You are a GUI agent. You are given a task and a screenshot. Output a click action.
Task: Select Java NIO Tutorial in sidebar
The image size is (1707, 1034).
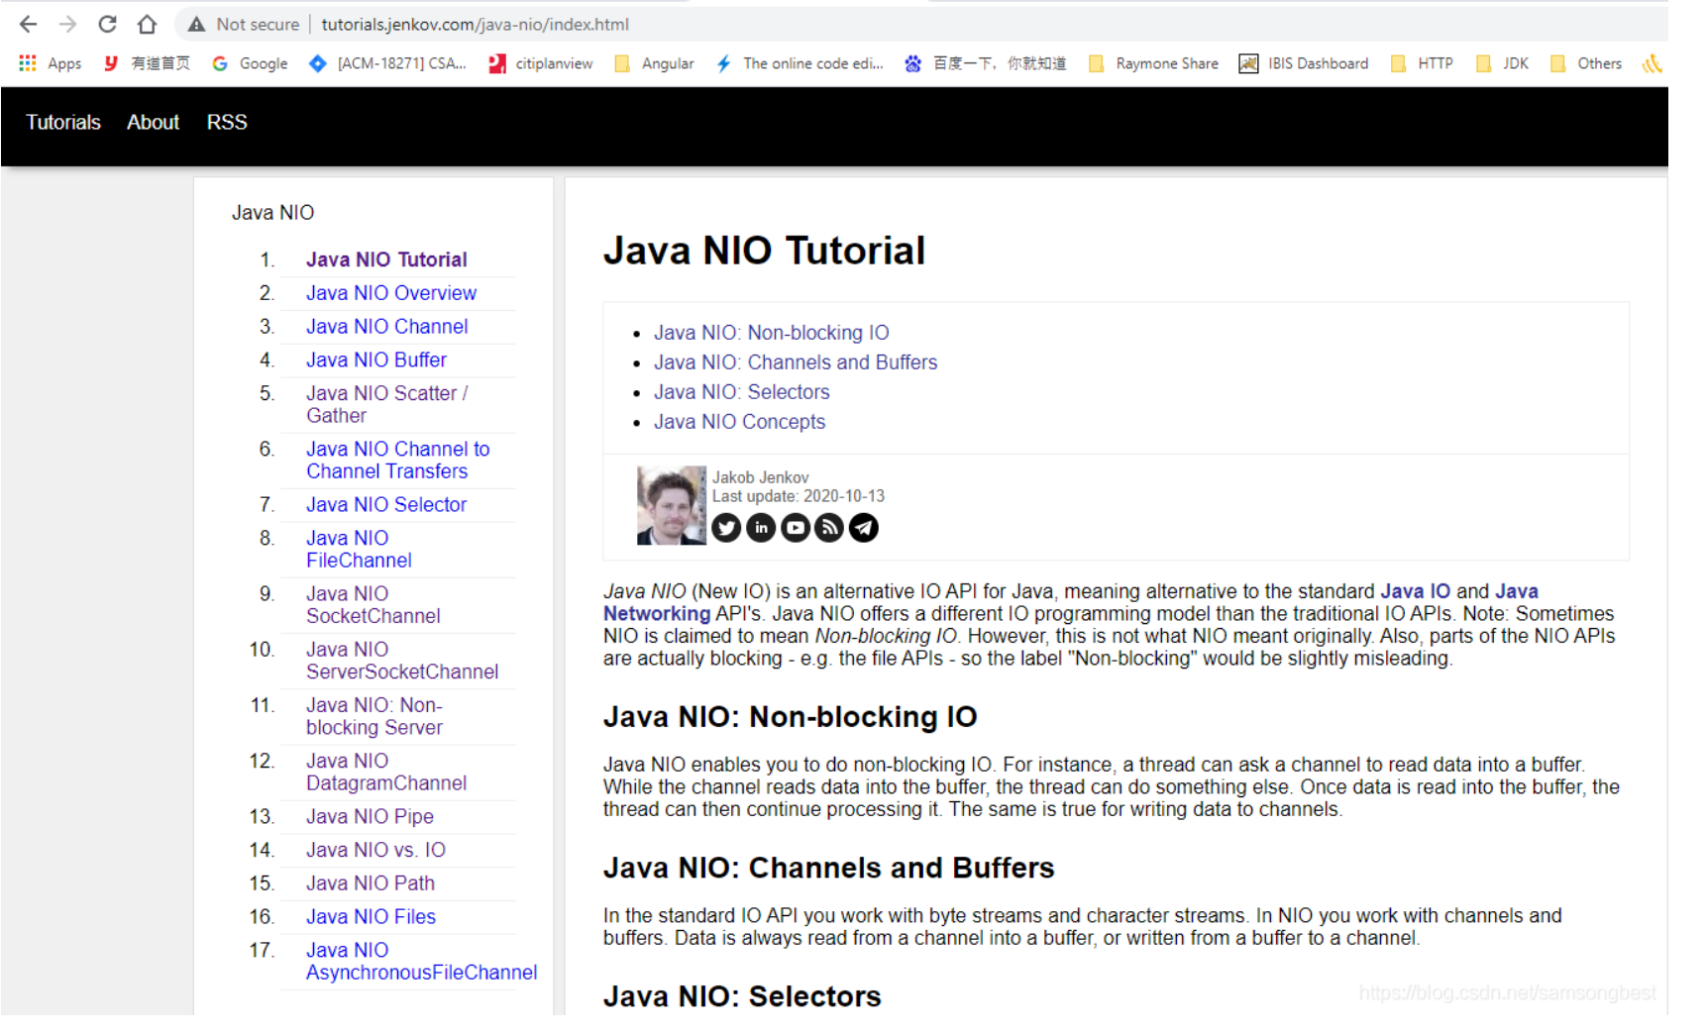(x=386, y=259)
